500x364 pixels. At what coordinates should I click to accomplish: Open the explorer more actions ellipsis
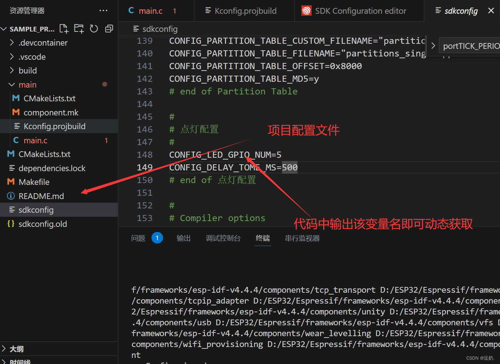click(x=103, y=11)
